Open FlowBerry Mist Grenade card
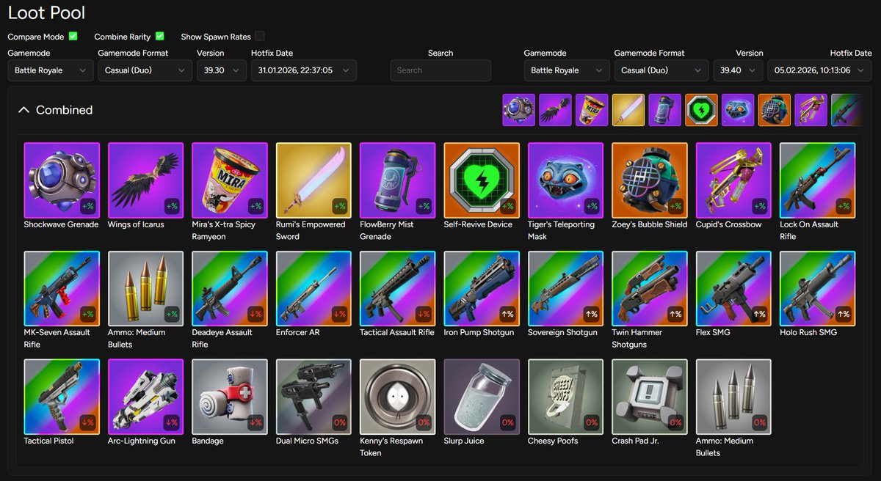The width and height of the screenshot is (881, 481). tap(398, 180)
